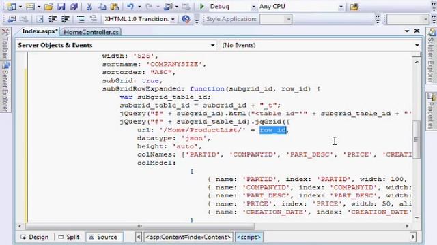The image size is (437, 245).
Task: Click the highlighted row_id text
Action: click(273, 130)
